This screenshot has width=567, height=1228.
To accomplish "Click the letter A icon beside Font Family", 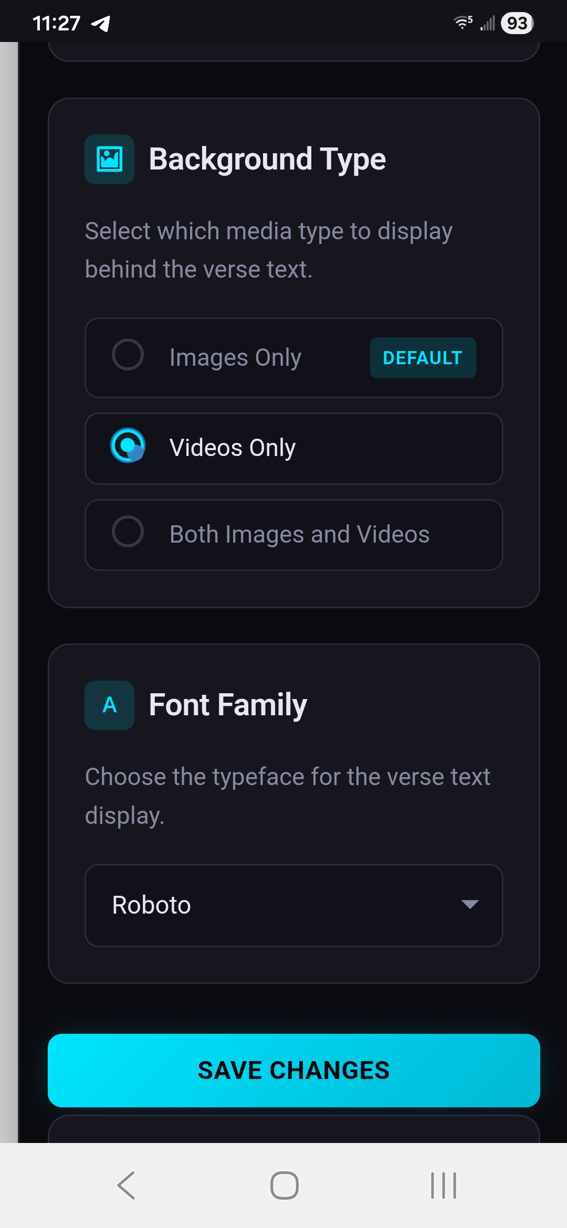I will 109,705.
